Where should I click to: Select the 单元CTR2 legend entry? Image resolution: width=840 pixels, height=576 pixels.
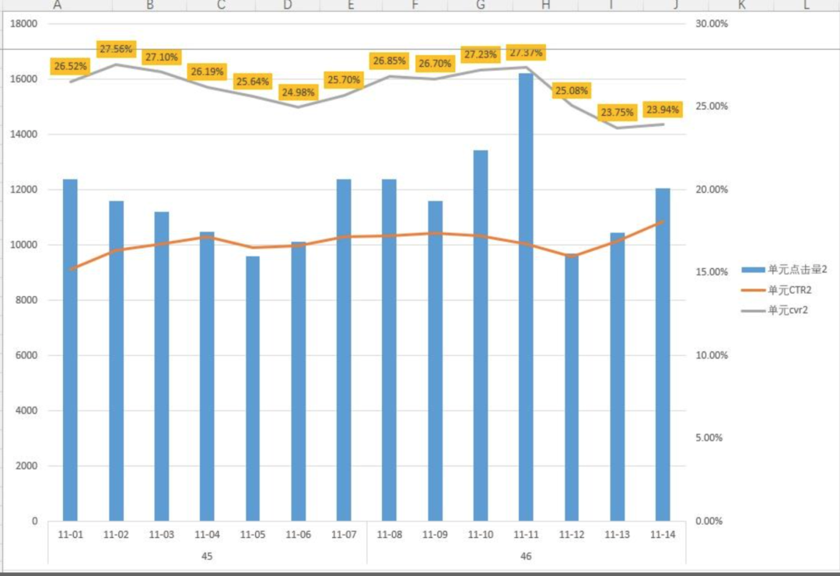pyautogui.click(x=776, y=290)
